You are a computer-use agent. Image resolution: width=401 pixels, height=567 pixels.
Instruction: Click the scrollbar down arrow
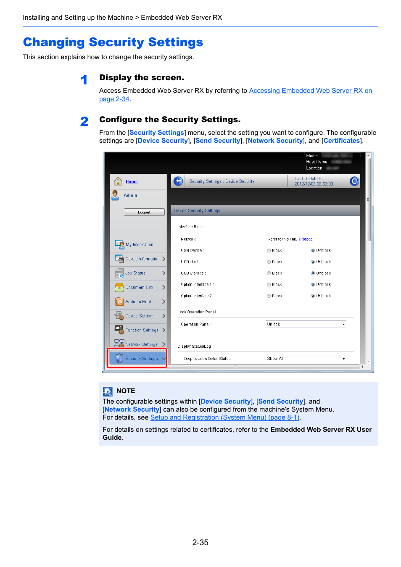[368, 361]
